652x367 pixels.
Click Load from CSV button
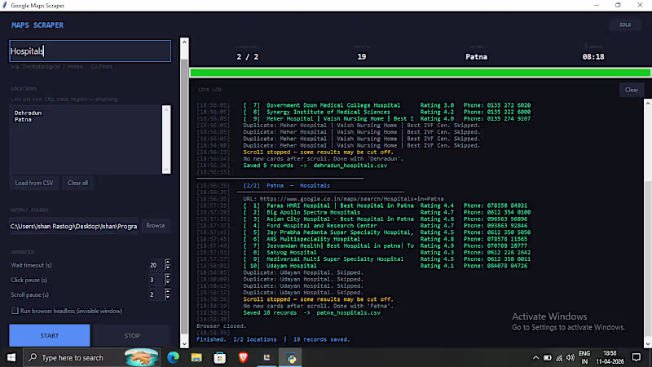coord(34,183)
